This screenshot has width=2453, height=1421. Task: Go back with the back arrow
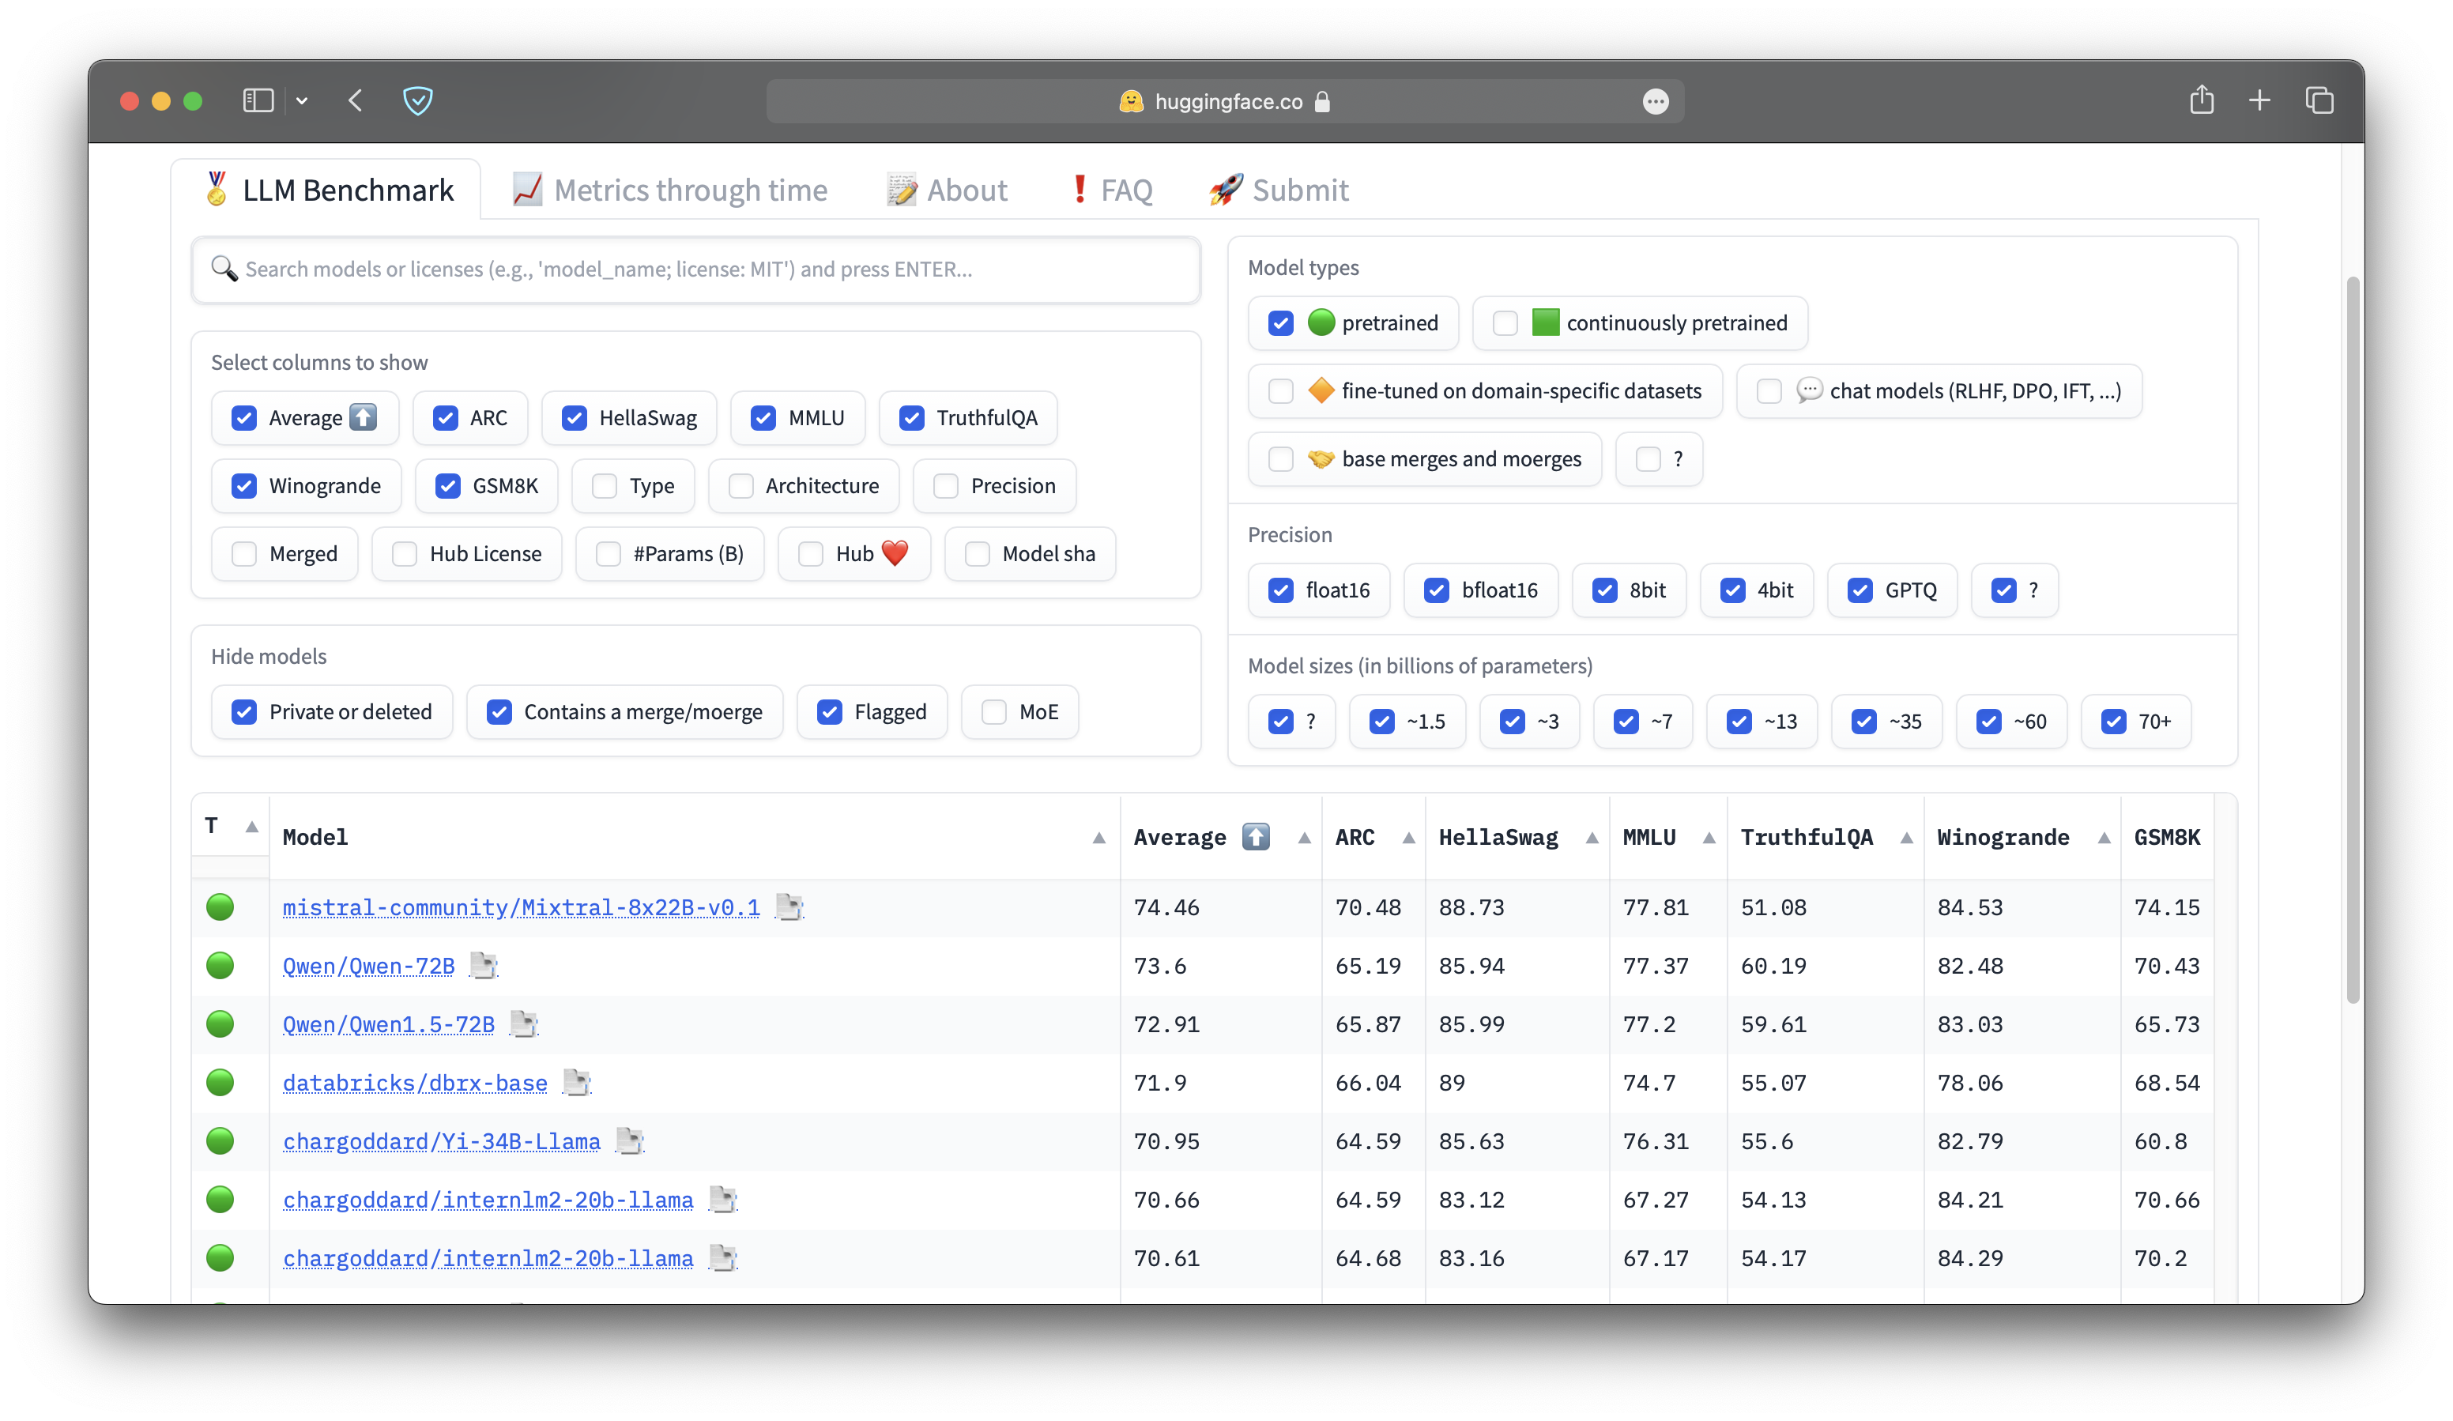[356, 100]
